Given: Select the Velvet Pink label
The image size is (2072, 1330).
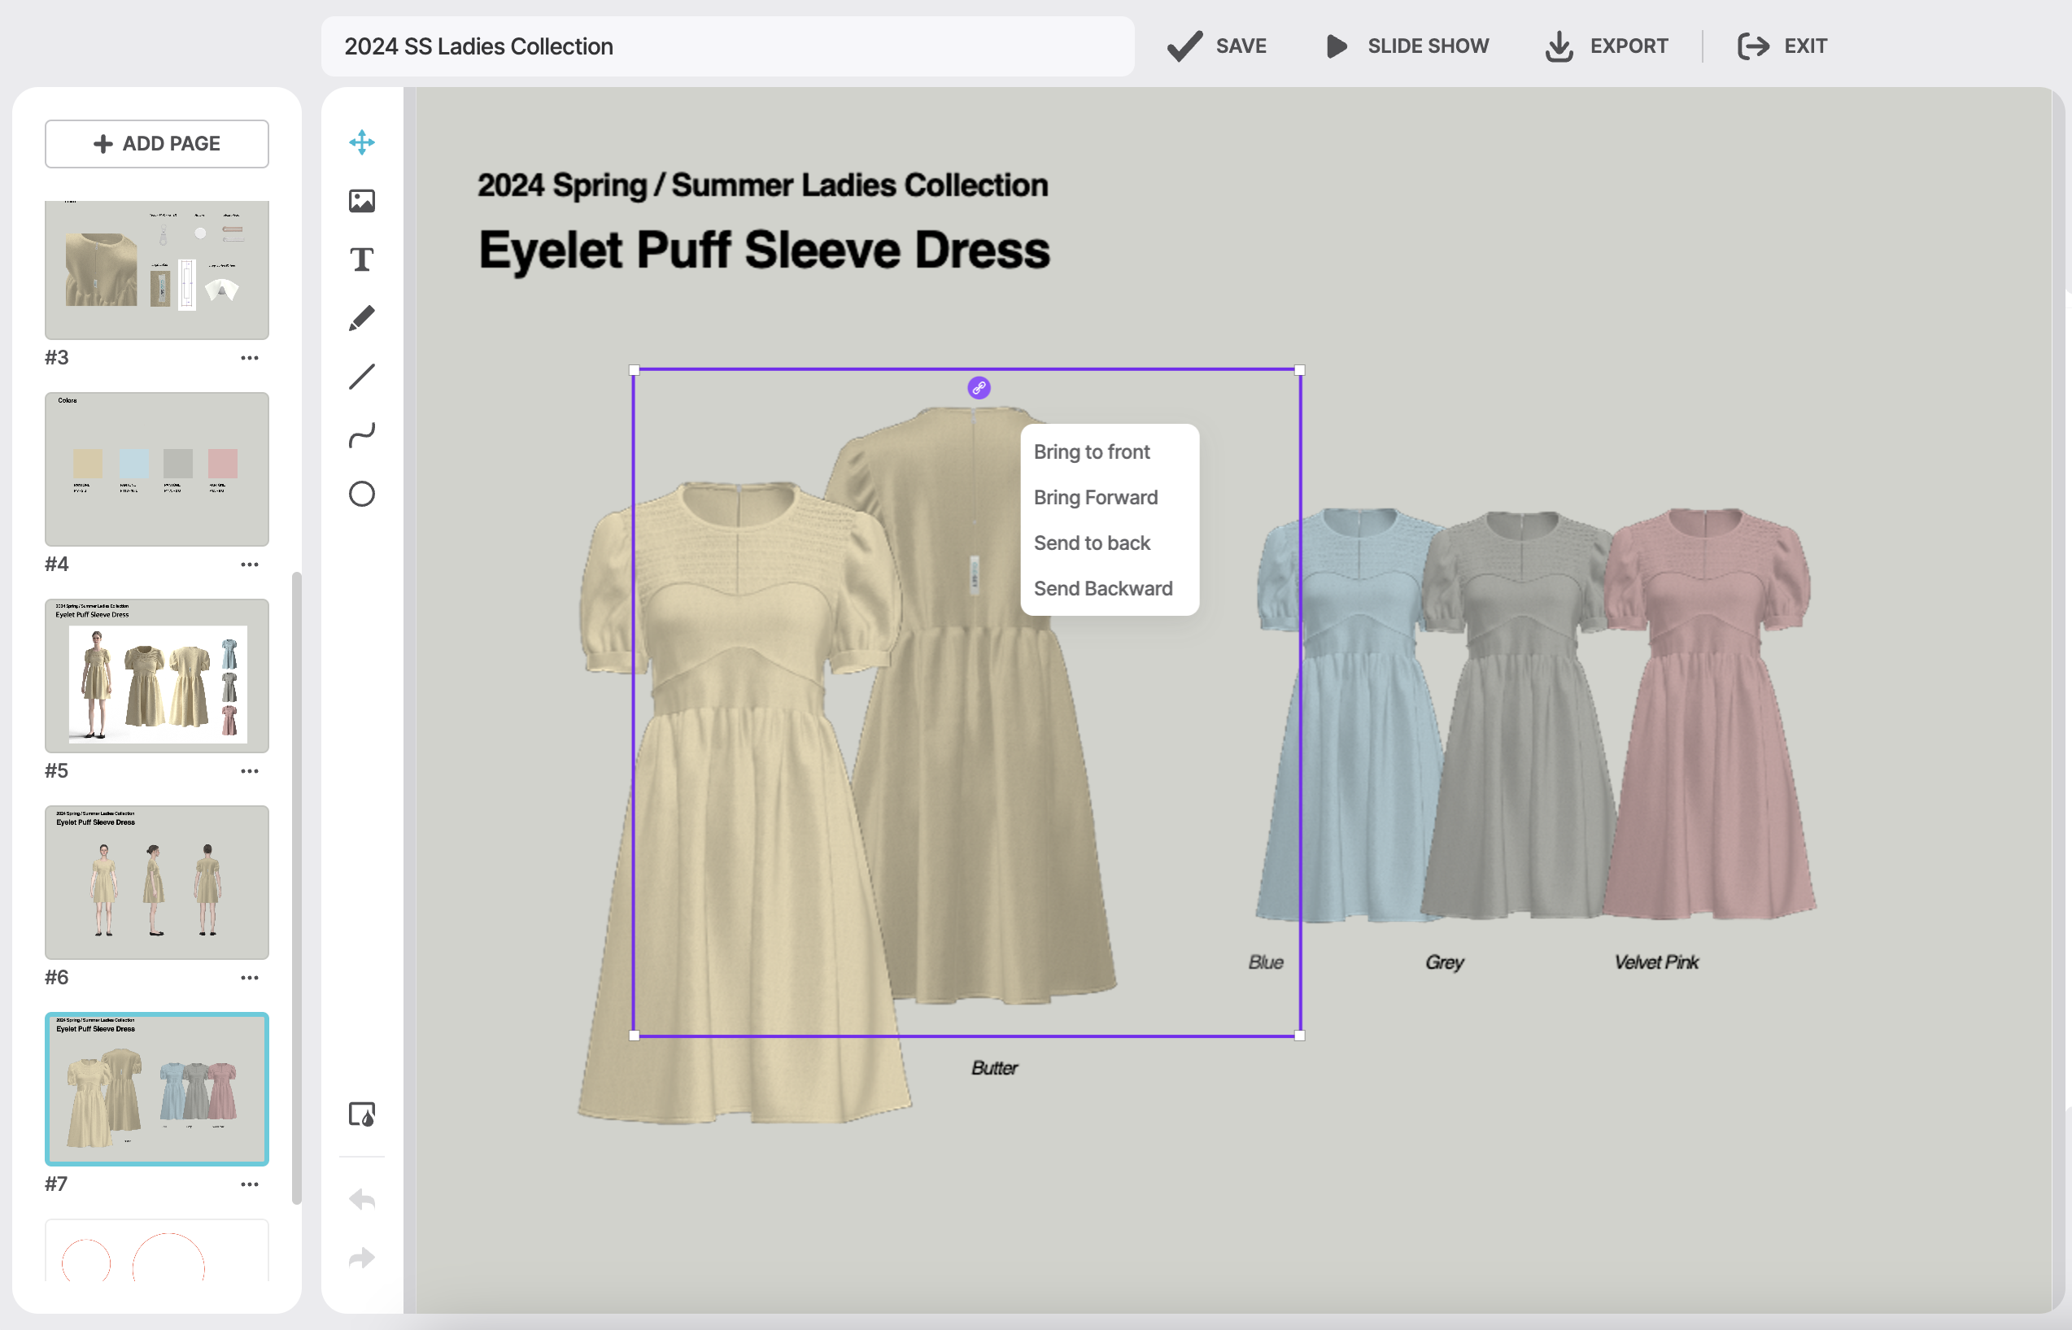Looking at the screenshot, I should click(1655, 962).
